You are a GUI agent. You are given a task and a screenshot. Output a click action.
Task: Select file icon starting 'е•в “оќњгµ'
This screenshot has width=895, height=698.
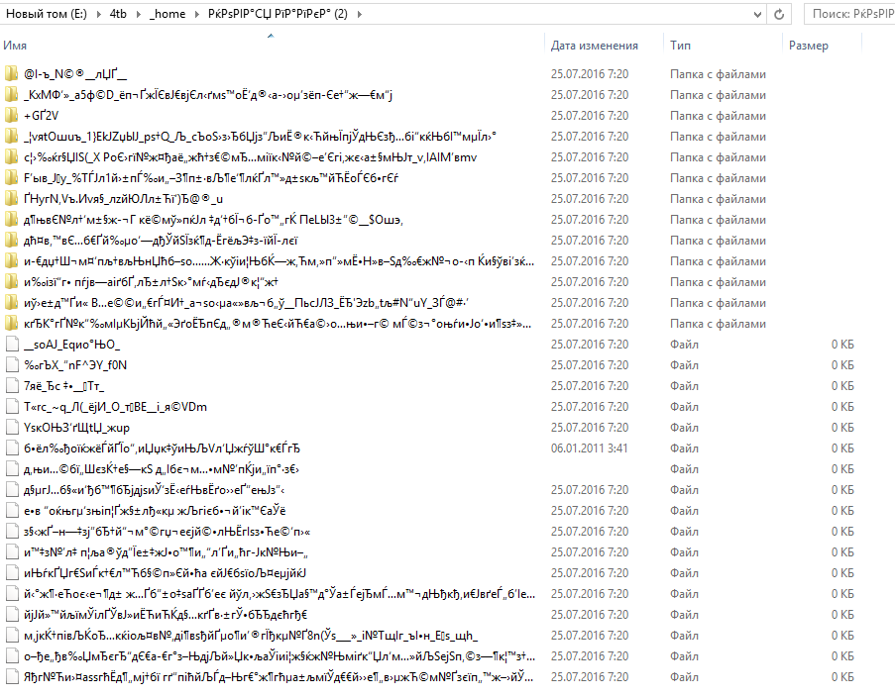coord(12,511)
